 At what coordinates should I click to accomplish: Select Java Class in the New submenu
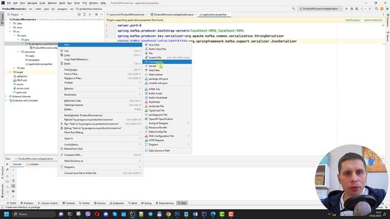click(167, 44)
